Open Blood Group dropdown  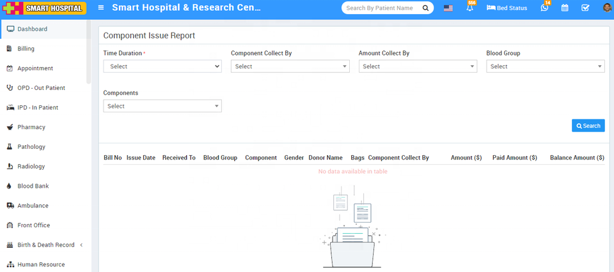pos(546,66)
